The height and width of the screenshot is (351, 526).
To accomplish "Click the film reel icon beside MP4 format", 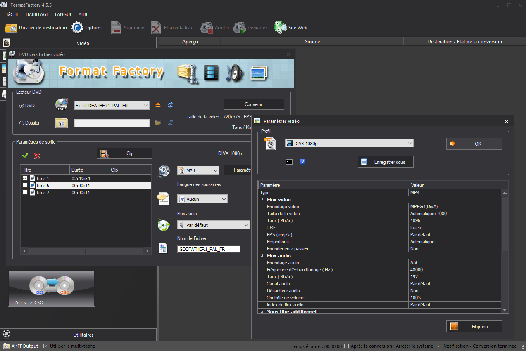I will [x=164, y=171].
